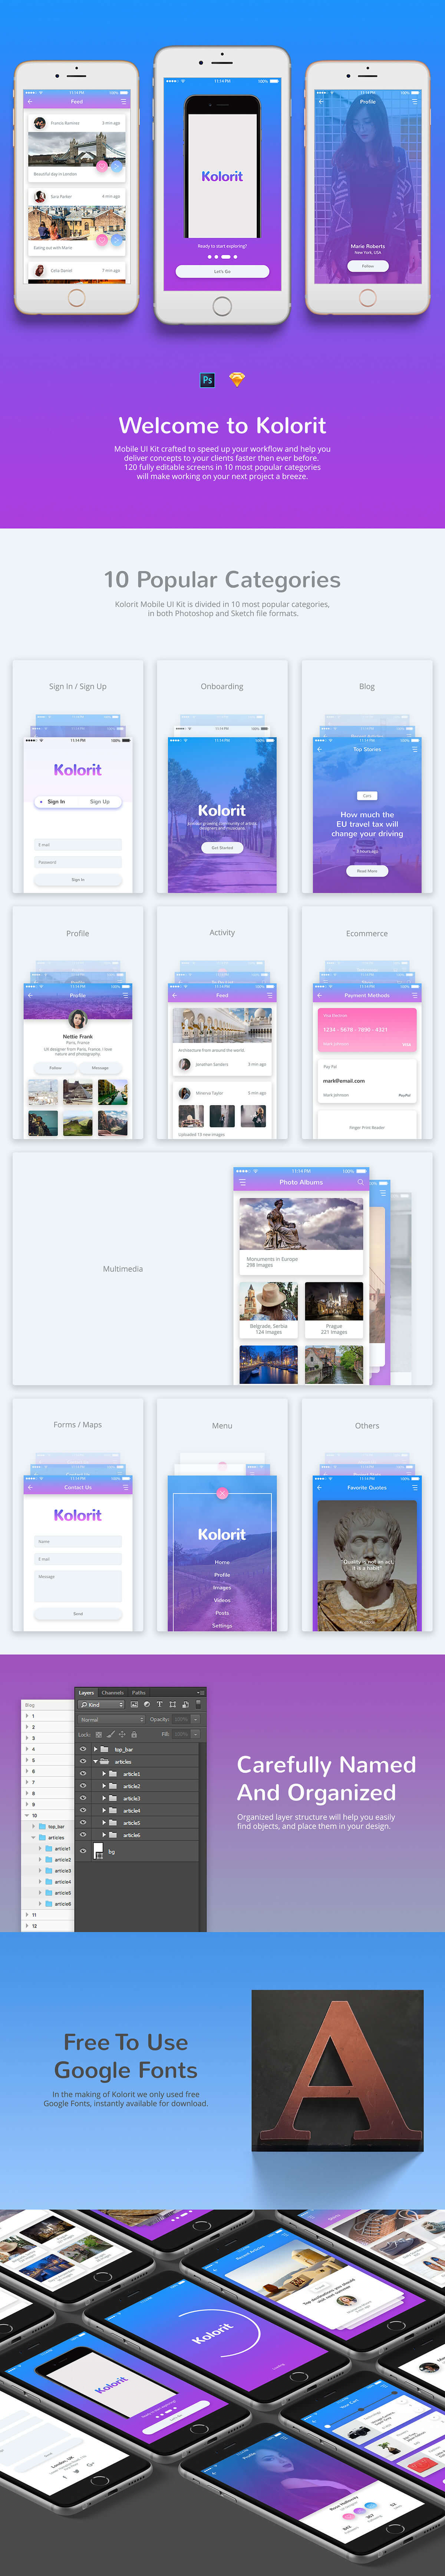The image size is (445, 2576).
Task: Expand the top_bar group in Layers panel
Action: point(95,1749)
